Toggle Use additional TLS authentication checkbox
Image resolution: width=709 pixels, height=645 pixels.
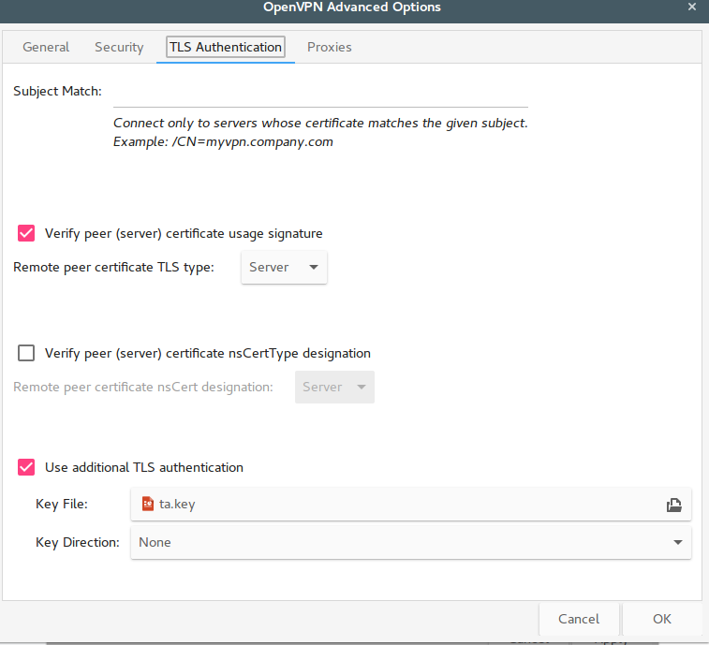coord(26,467)
